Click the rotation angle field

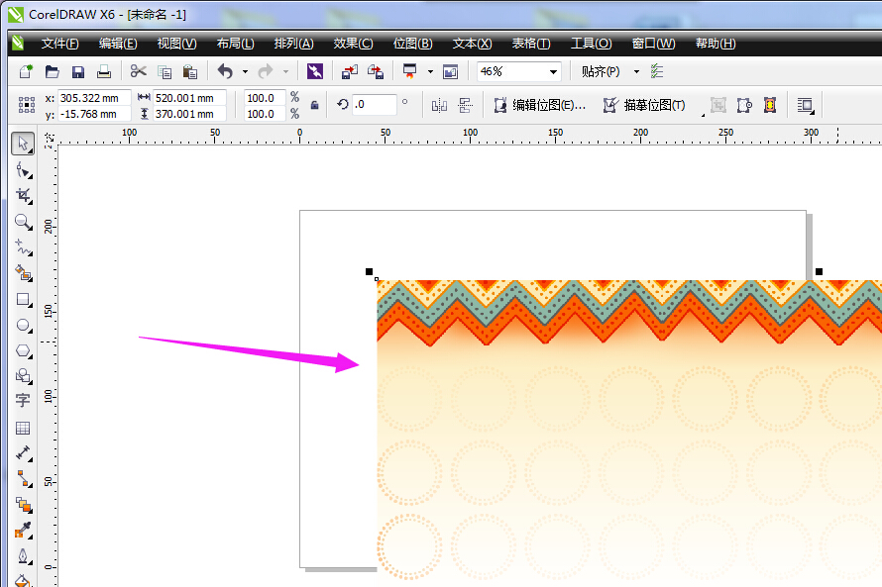pos(374,105)
